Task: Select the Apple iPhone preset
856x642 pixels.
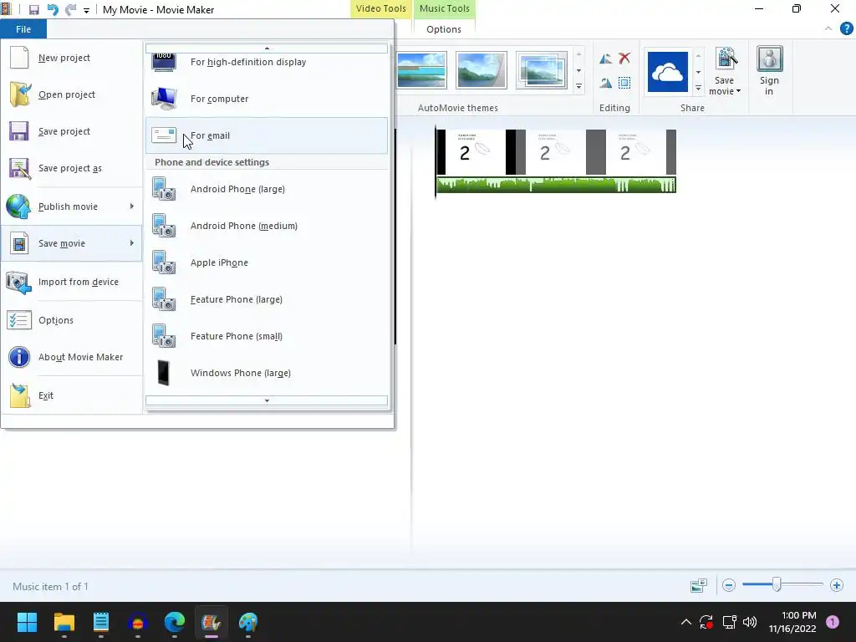Action: (267, 262)
